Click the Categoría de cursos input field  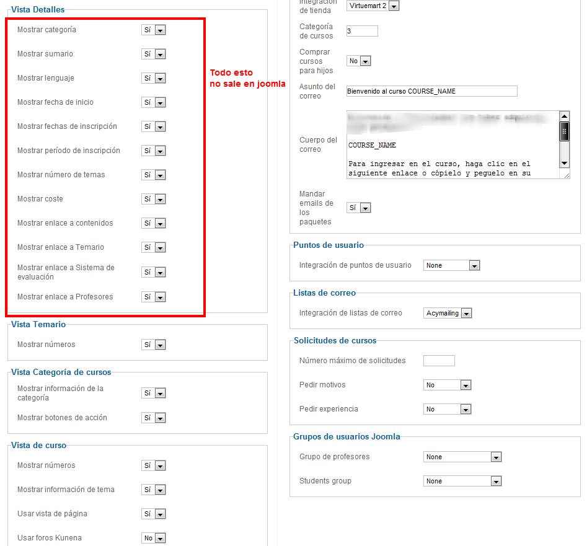tap(362, 31)
